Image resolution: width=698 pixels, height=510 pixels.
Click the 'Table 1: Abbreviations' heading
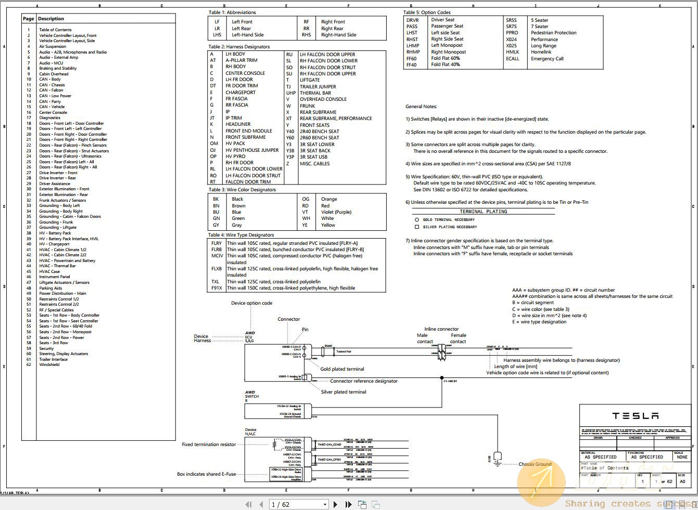point(232,12)
